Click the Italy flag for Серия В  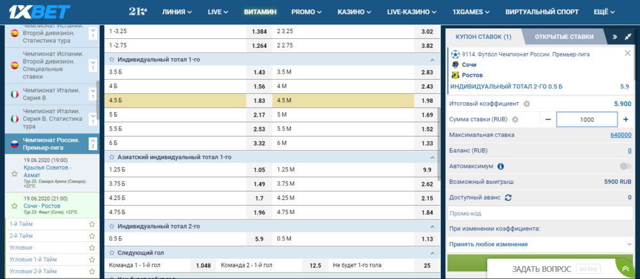point(15,94)
